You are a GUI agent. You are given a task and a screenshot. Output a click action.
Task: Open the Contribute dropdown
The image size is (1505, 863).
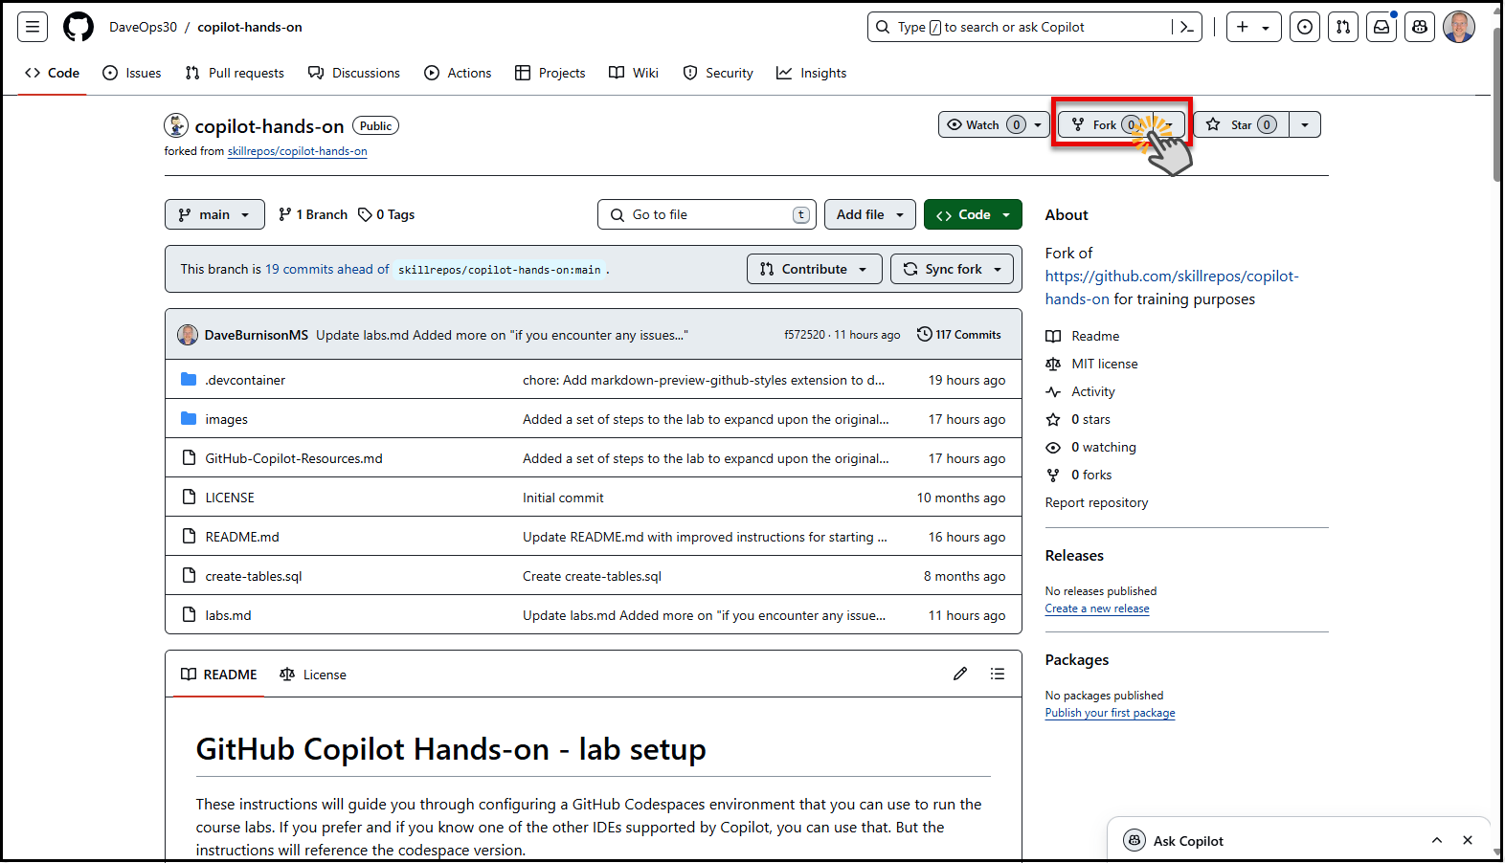point(814,269)
